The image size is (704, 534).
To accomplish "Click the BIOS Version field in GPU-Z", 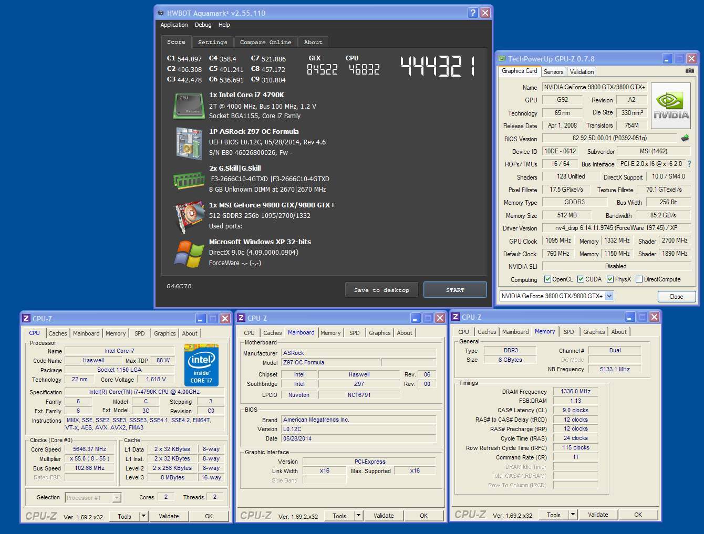I will [609, 139].
